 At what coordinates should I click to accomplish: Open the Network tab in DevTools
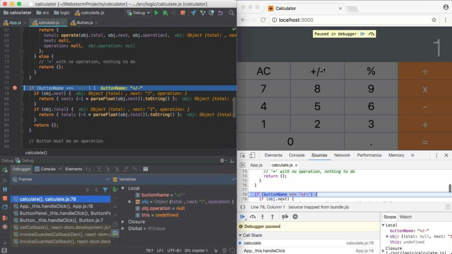(x=342, y=155)
